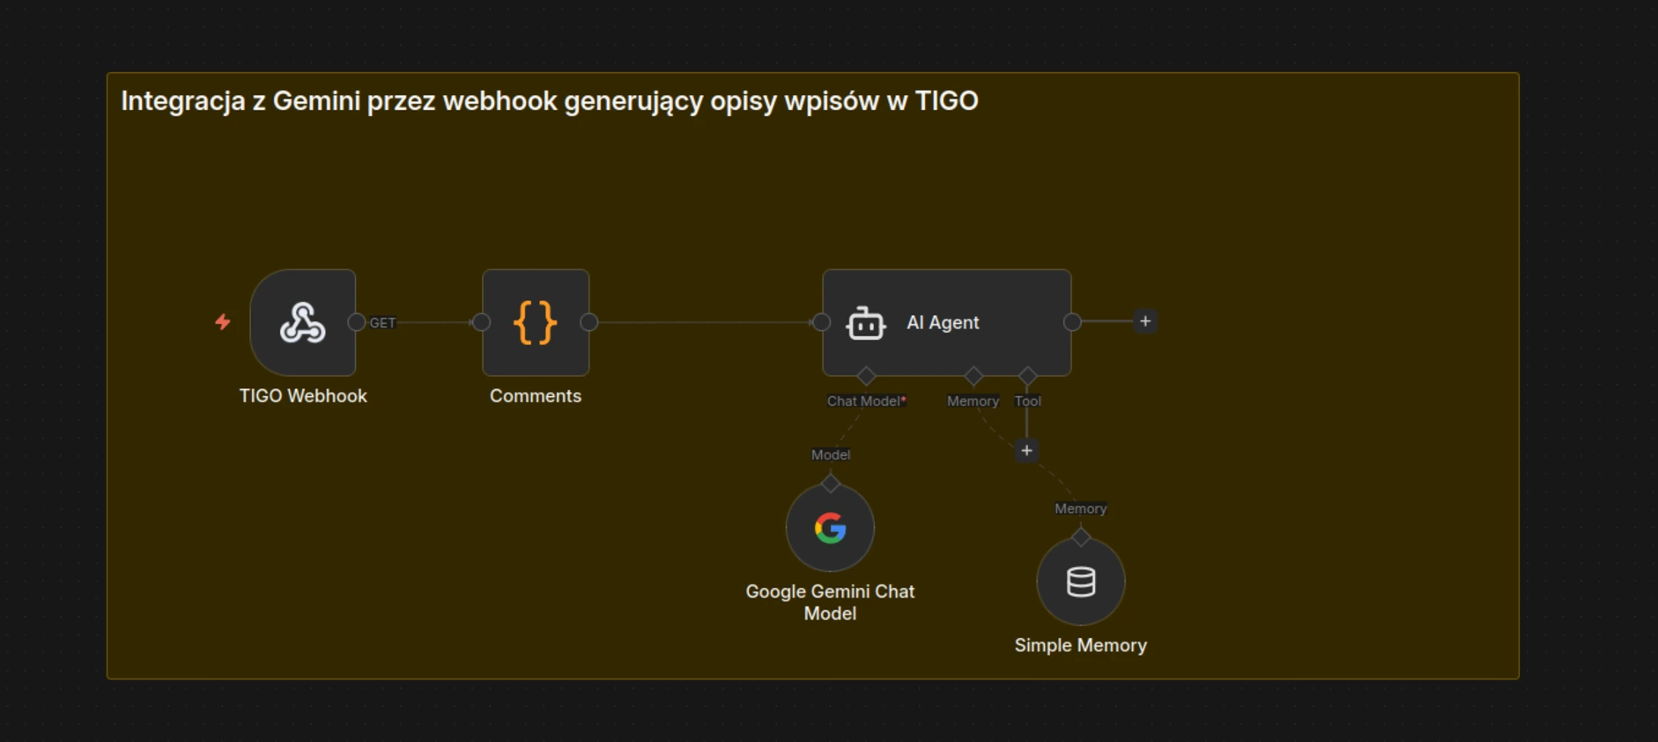Click the AI Agent input port
1658x742 pixels.
tap(821, 322)
